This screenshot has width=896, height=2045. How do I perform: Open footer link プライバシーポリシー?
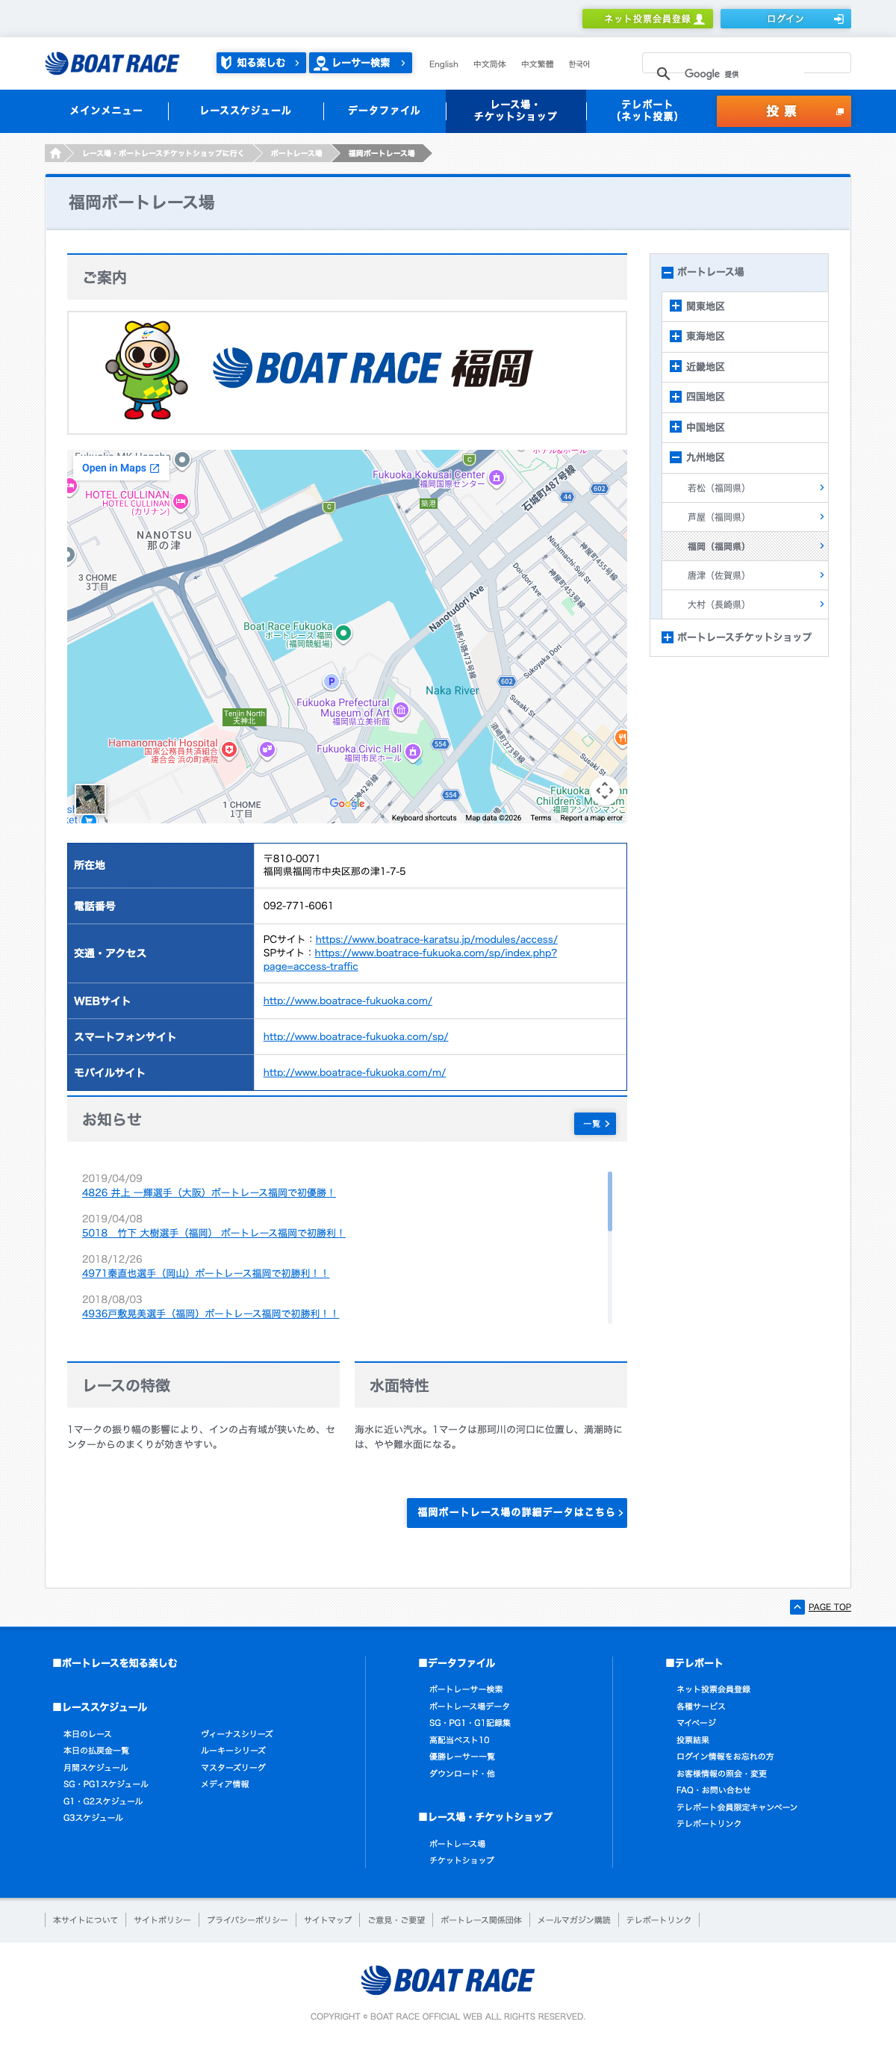pyautogui.click(x=248, y=1919)
